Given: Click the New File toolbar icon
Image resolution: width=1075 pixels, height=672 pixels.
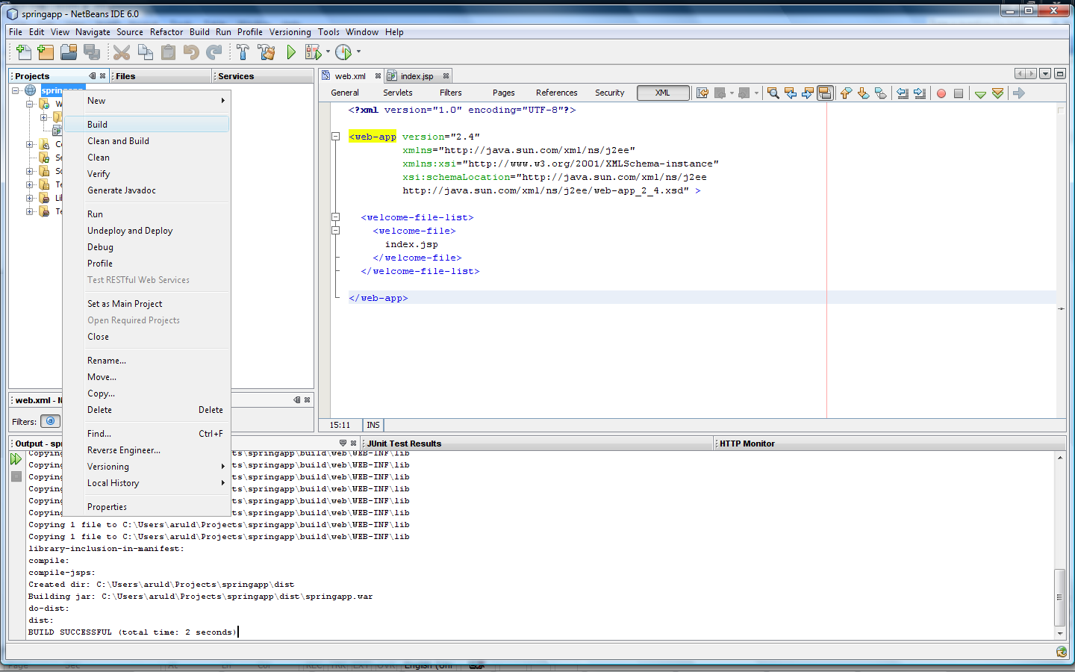Looking at the screenshot, I should point(23,52).
